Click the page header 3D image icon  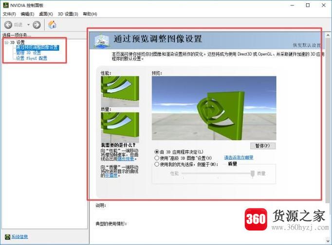pos(102,40)
